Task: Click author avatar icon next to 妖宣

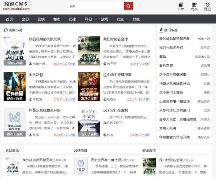Action: coord(105,135)
